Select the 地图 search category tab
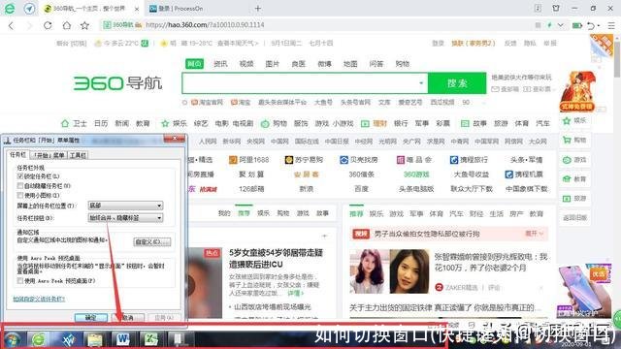 point(350,64)
